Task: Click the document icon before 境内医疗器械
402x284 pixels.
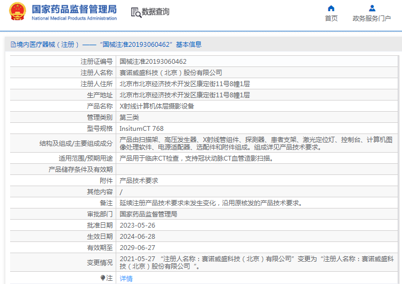Action: (x=13, y=45)
